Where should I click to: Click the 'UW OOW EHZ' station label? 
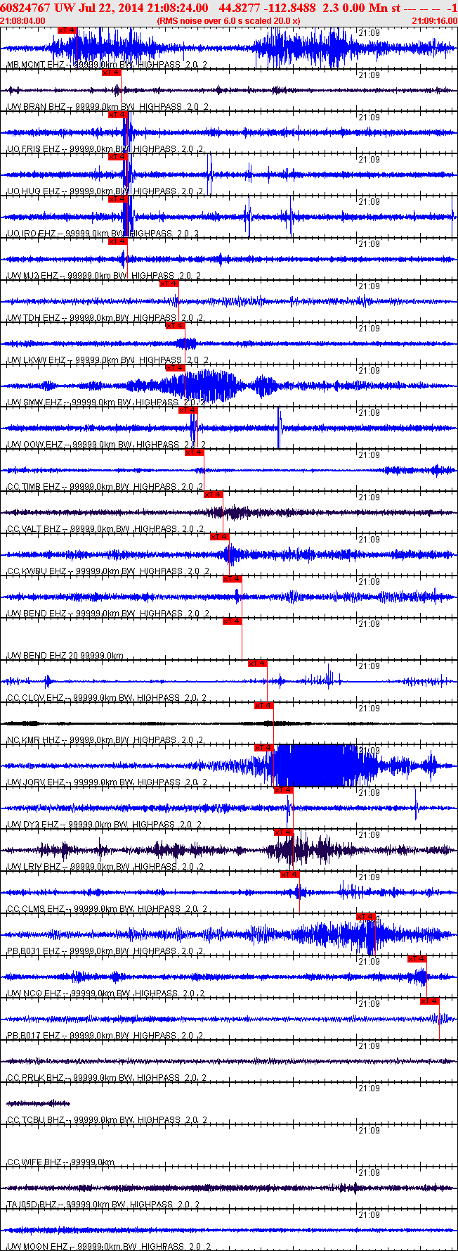click(x=34, y=445)
